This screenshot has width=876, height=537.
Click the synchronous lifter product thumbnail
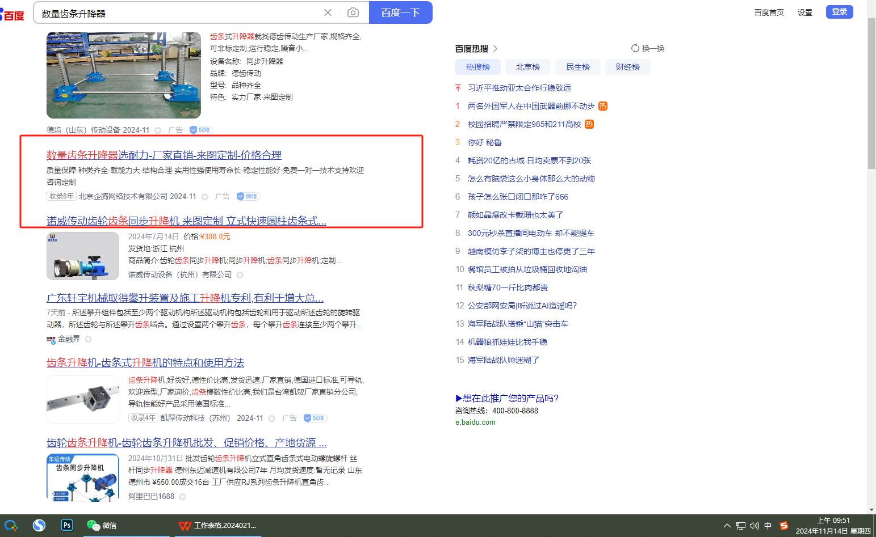tap(124, 75)
